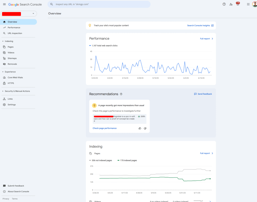The width and height of the screenshot is (257, 202).
Task: Collapse the Experience sidebar section
Action: [3, 72]
